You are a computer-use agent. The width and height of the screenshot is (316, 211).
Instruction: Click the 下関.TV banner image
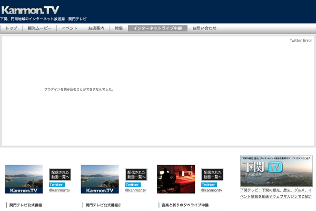pos(276,171)
